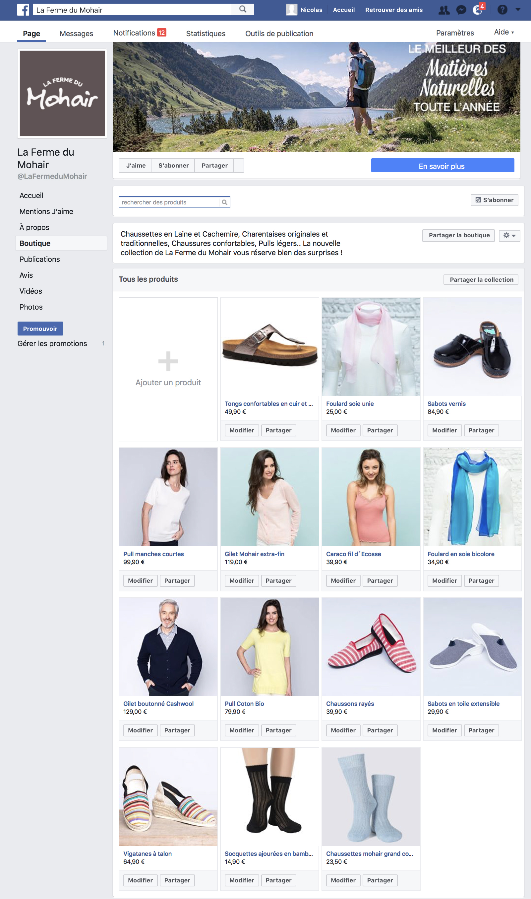Screen dimensions: 531x899
Task: Open Sabots vernis product thumbnail
Action: click(x=472, y=347)
